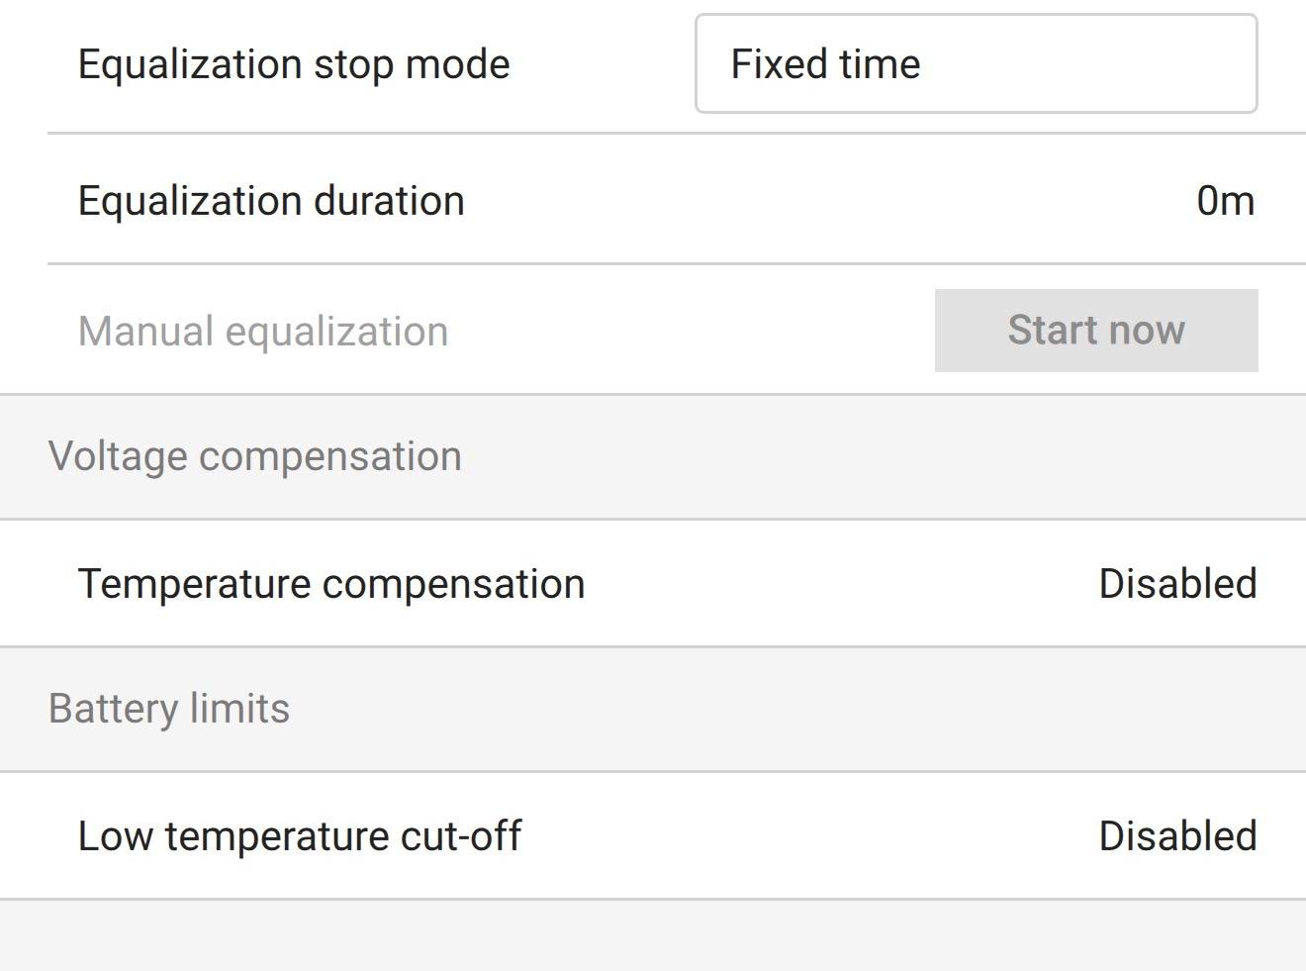The image size is (1306, 971).
Task: Open the Equalization stop mode dropdown
Action: (x=976, y=63)
